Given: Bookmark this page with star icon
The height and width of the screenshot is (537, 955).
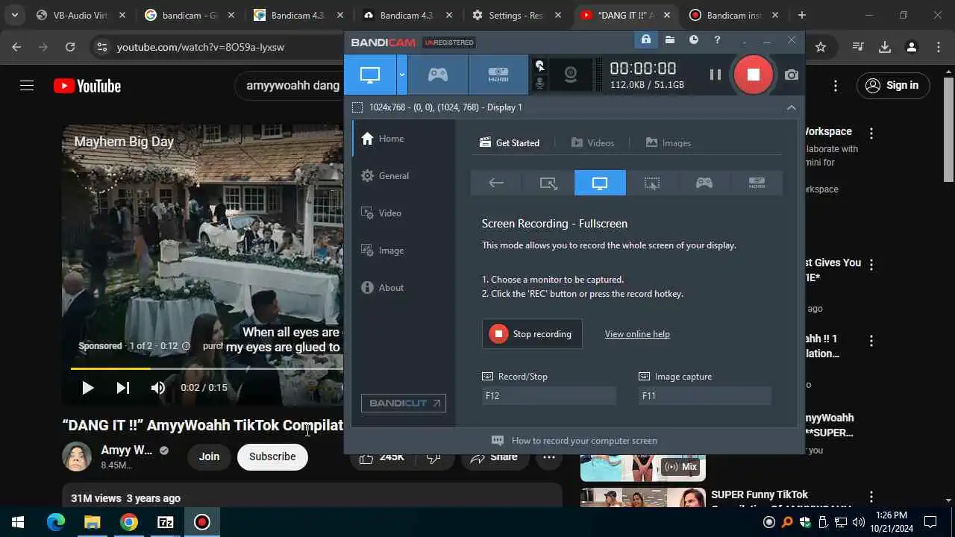Looking at the screenshot, I should [821, 47].
